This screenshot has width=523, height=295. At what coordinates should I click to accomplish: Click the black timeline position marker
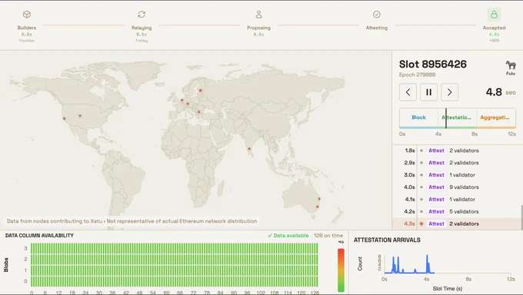point(446,118)
